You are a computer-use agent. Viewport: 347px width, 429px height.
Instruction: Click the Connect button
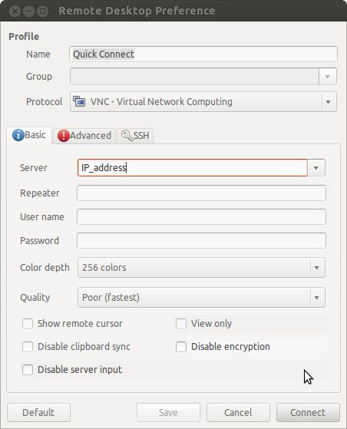click(308, 412)
